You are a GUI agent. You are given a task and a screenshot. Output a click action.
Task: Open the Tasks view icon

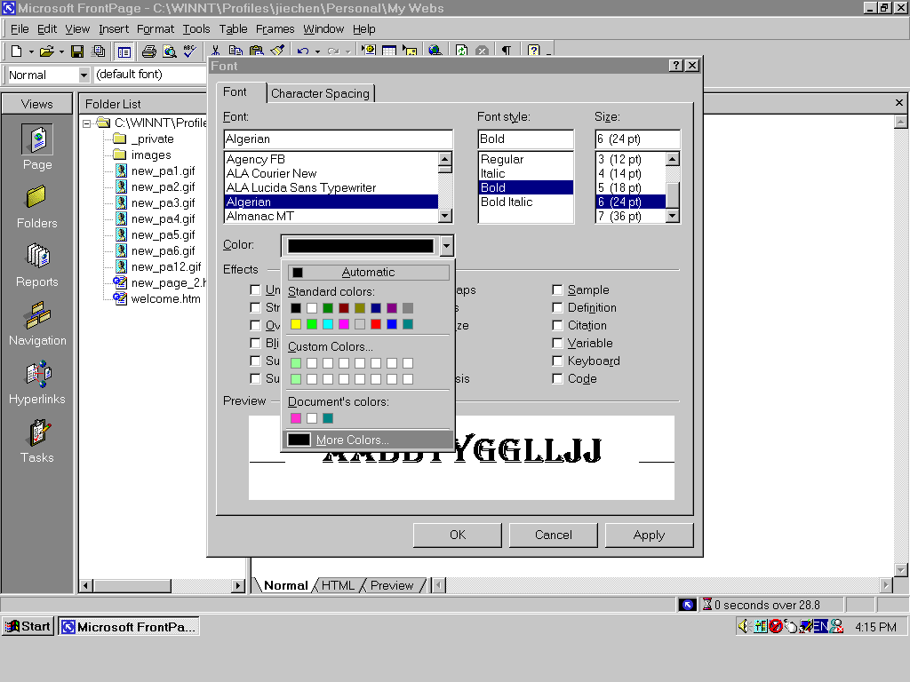click(x=36, y=433)
